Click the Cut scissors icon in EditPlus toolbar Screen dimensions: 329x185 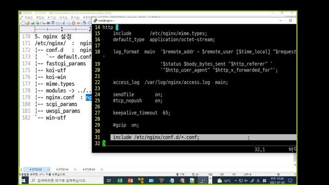(x=63, y=23)
